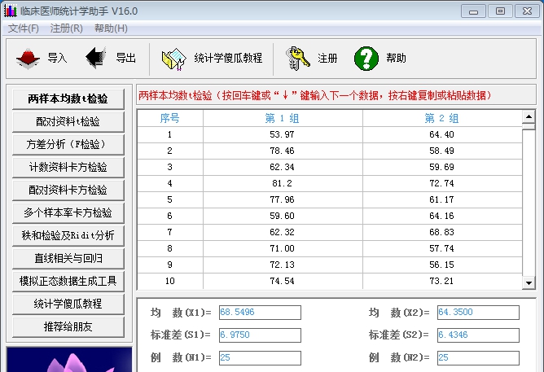Select cell with value 72.74

click(x=442, y=183)
